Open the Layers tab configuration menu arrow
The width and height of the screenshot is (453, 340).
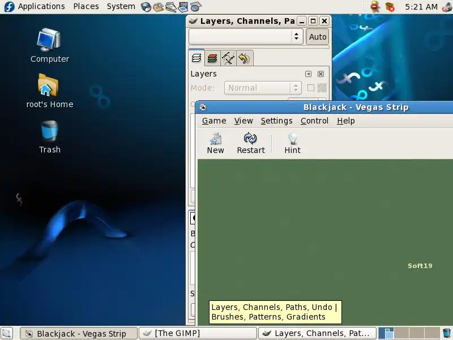(308, 74)
